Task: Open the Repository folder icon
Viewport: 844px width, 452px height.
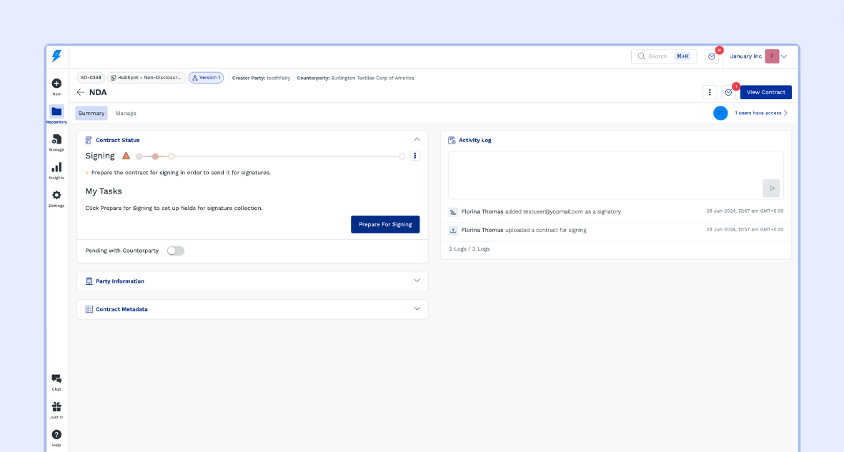Action: [56, 111]
